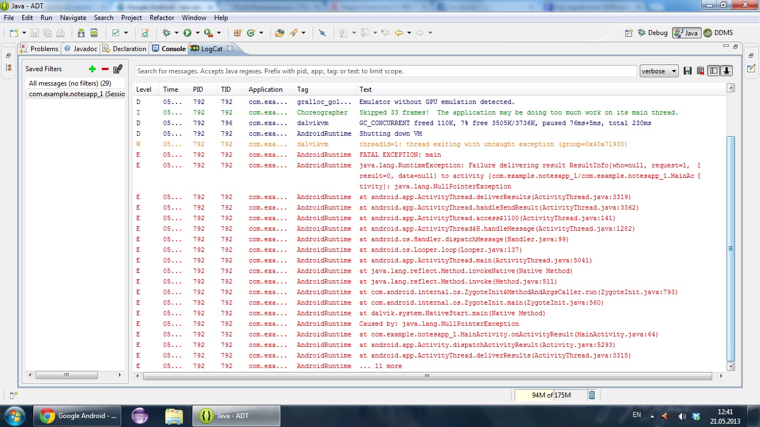The image size is (760, 427).
Task: Switch to the DDMS perspective
Action: point(718,33)
